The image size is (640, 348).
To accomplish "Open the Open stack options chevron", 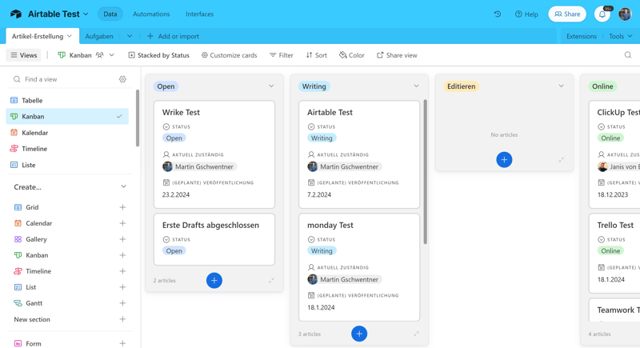I will [271, 86].
